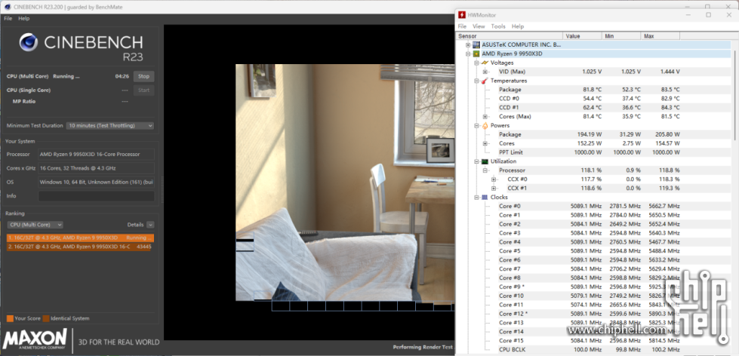Open the Details dropdown in Ranking
Image resolution: width=739 pixels, height=356 pixels.
[150, 225]
